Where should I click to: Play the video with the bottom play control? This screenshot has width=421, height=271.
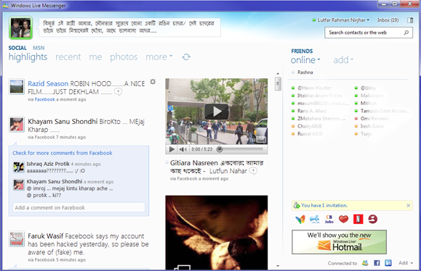(x=172, y=149)
